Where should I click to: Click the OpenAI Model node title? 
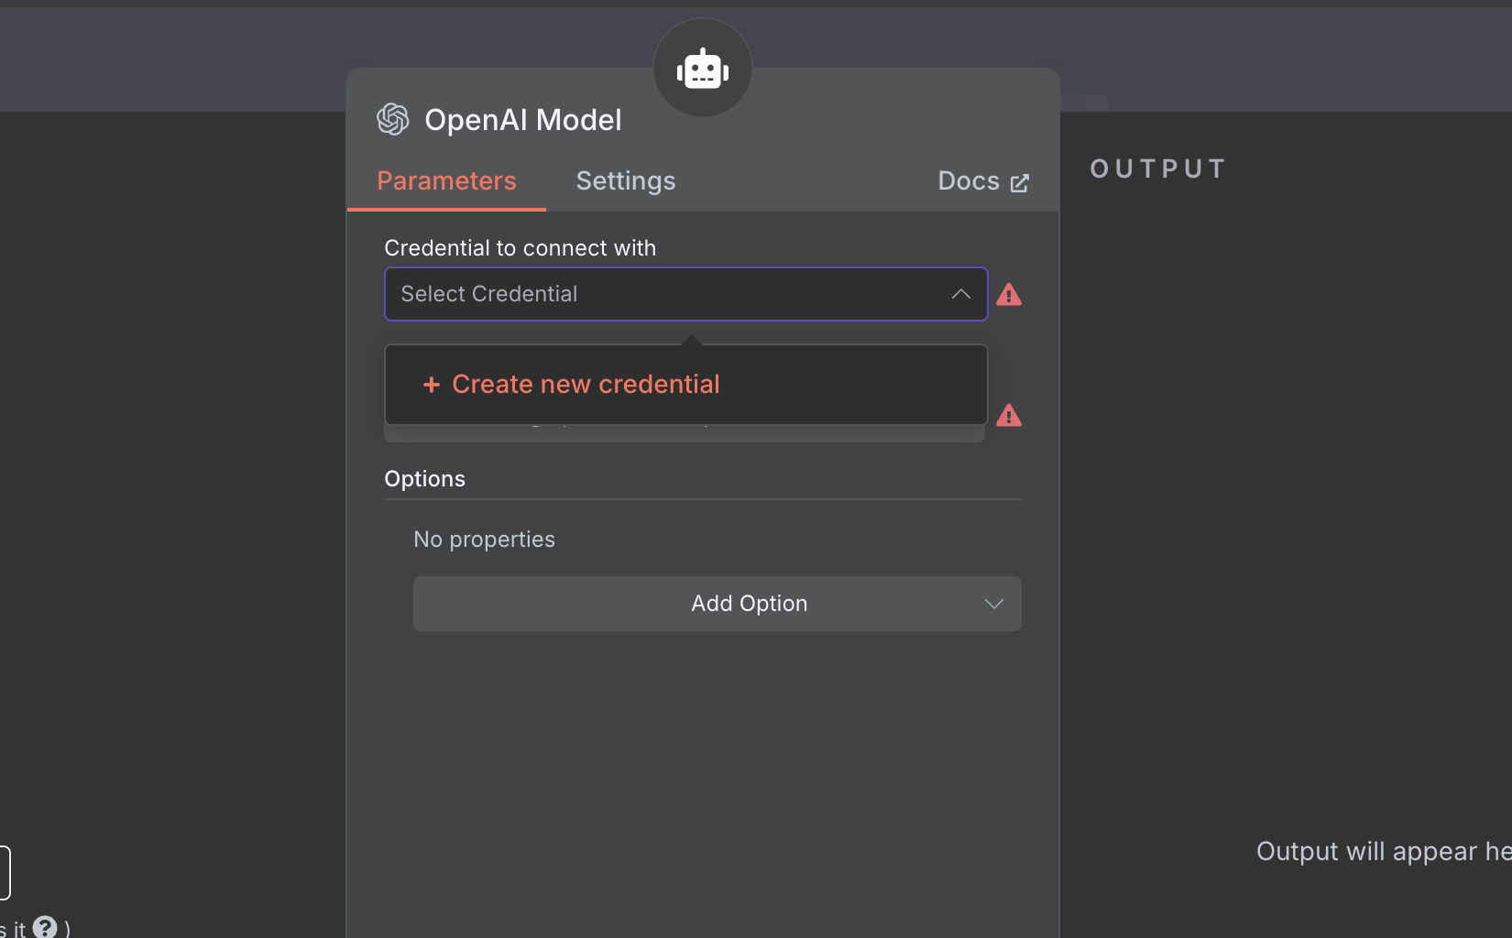[522, 120]
